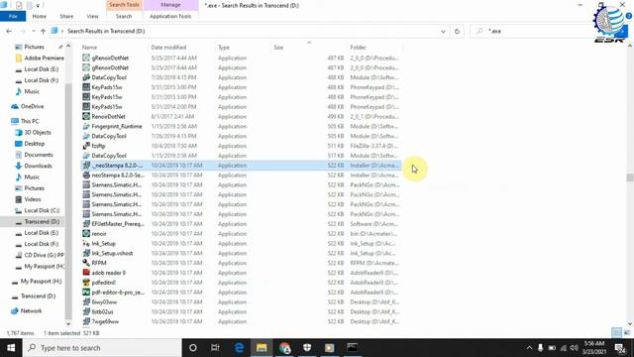
Task: Switch to the Home ribbon tab
Action: coord(40,16)
